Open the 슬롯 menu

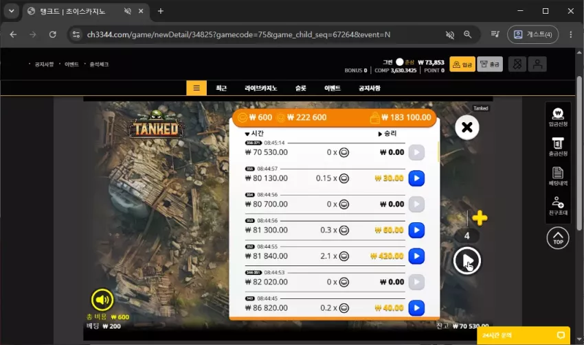click(x=300, y=88)
